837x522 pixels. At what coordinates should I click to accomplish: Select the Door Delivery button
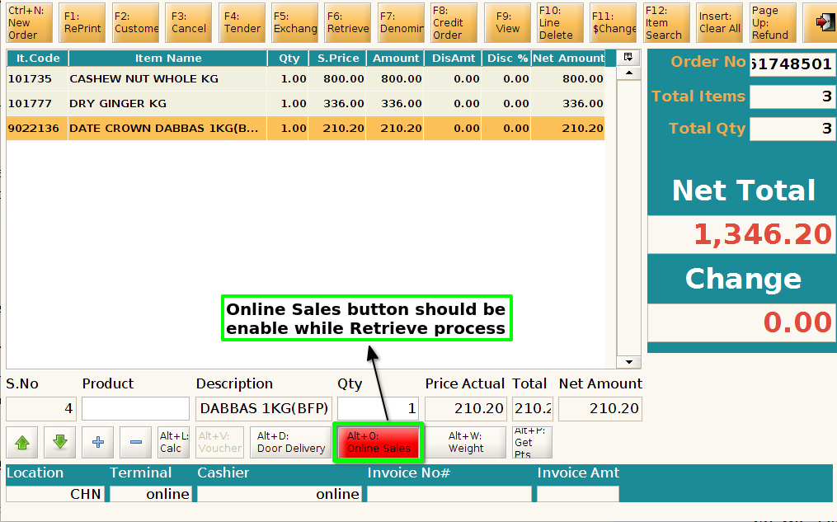291,442
